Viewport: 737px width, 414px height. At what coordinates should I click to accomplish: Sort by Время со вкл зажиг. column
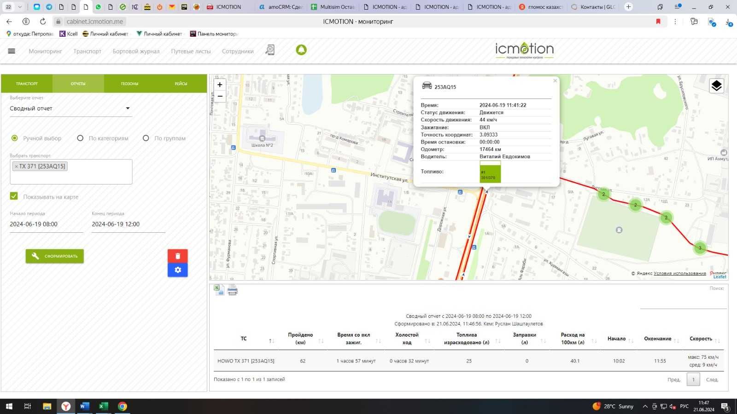[x=378, y=341]
